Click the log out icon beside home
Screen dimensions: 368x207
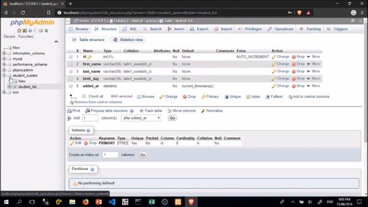pos(25,30)
